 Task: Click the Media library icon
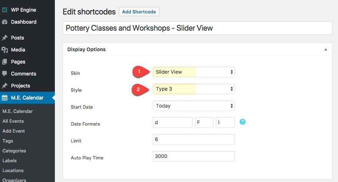coord(5,50)
